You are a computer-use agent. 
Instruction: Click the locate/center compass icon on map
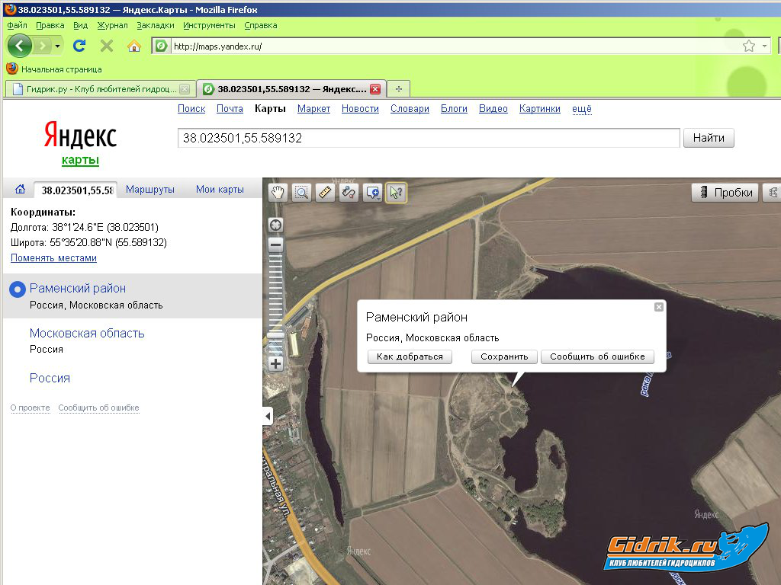(x=276, y=225)
